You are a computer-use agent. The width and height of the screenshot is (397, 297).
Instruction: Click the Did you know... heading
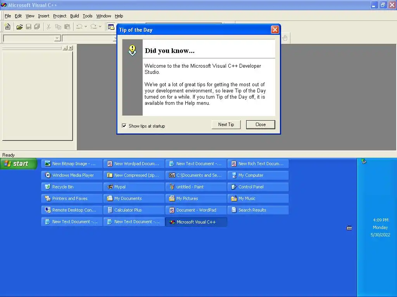pyautogui.click(x=170, y=51)
